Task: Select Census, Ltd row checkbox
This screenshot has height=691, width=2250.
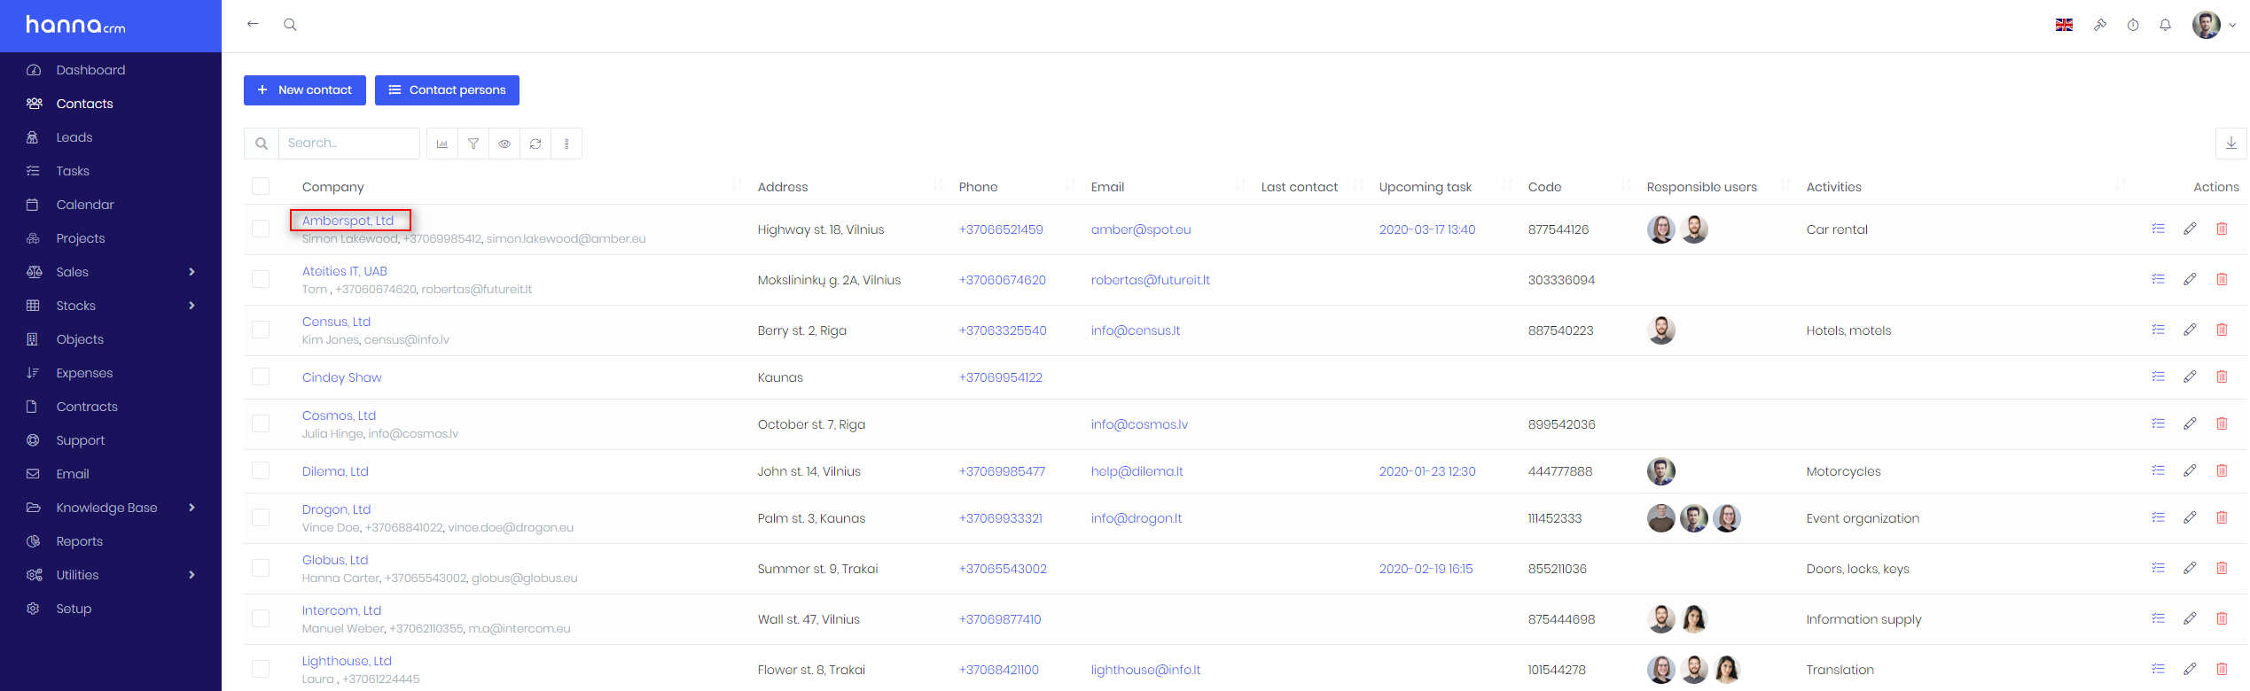Action: coord(261,330)
